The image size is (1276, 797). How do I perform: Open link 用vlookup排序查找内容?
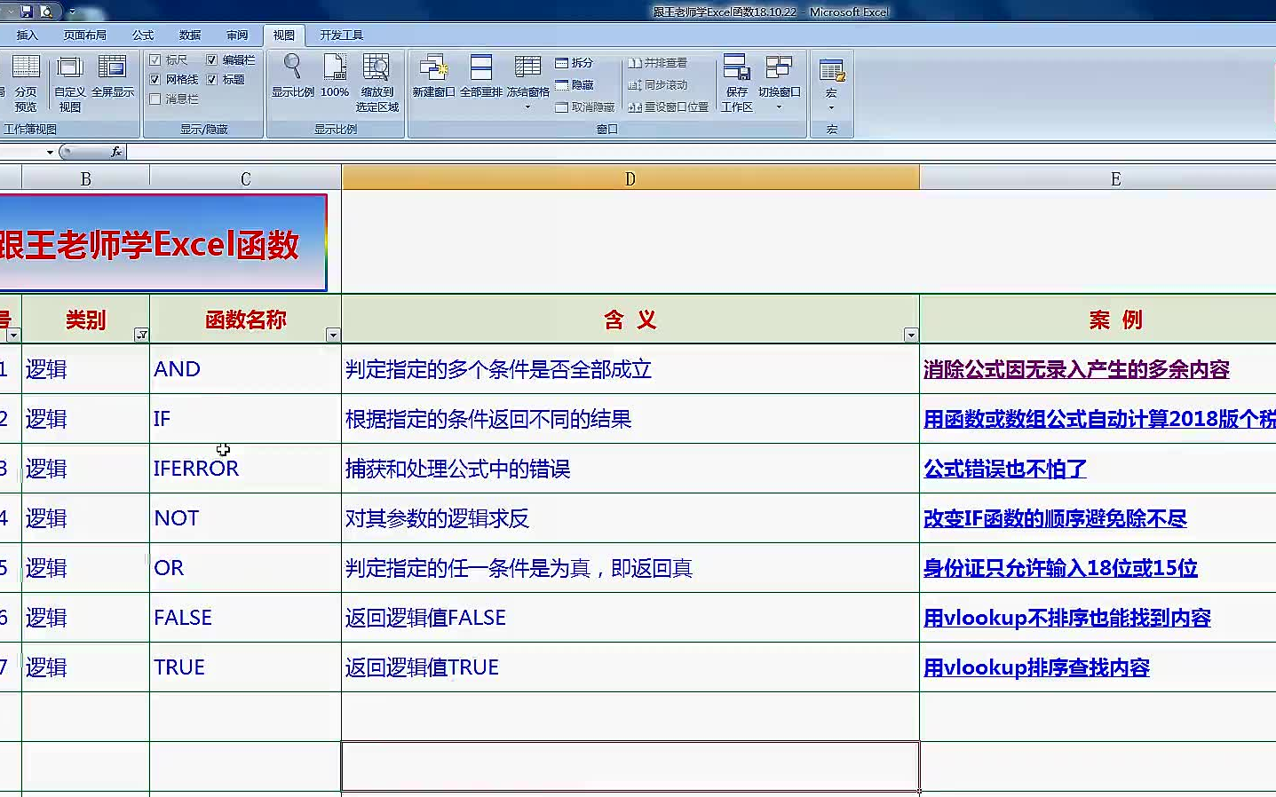(1036, 667)
